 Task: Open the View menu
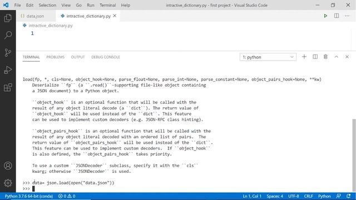[x=66, y=5]
